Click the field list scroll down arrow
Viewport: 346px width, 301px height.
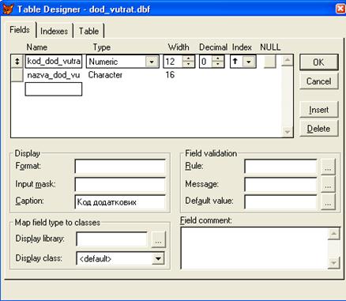click(288, 131)
